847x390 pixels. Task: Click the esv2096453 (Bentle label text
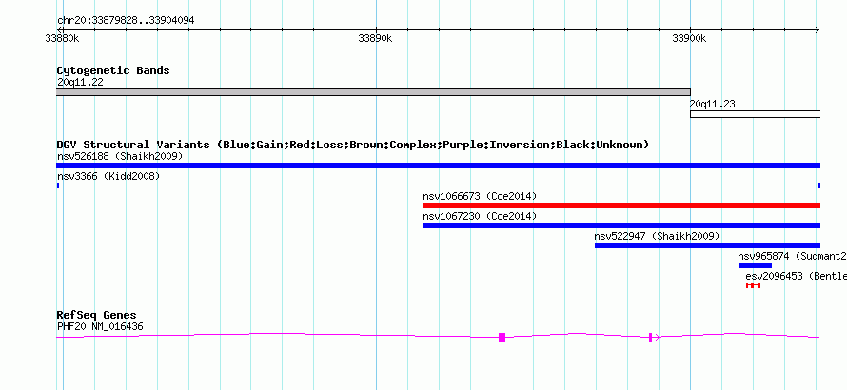point(797,276)
